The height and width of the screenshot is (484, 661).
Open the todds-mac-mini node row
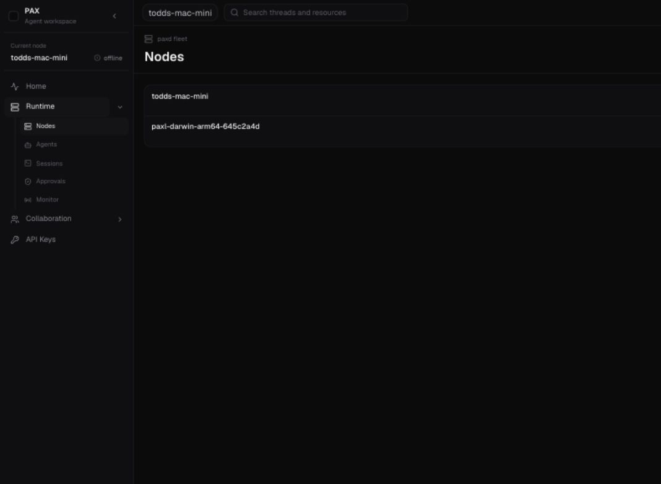pyautogui.click(x=402, y=100)
